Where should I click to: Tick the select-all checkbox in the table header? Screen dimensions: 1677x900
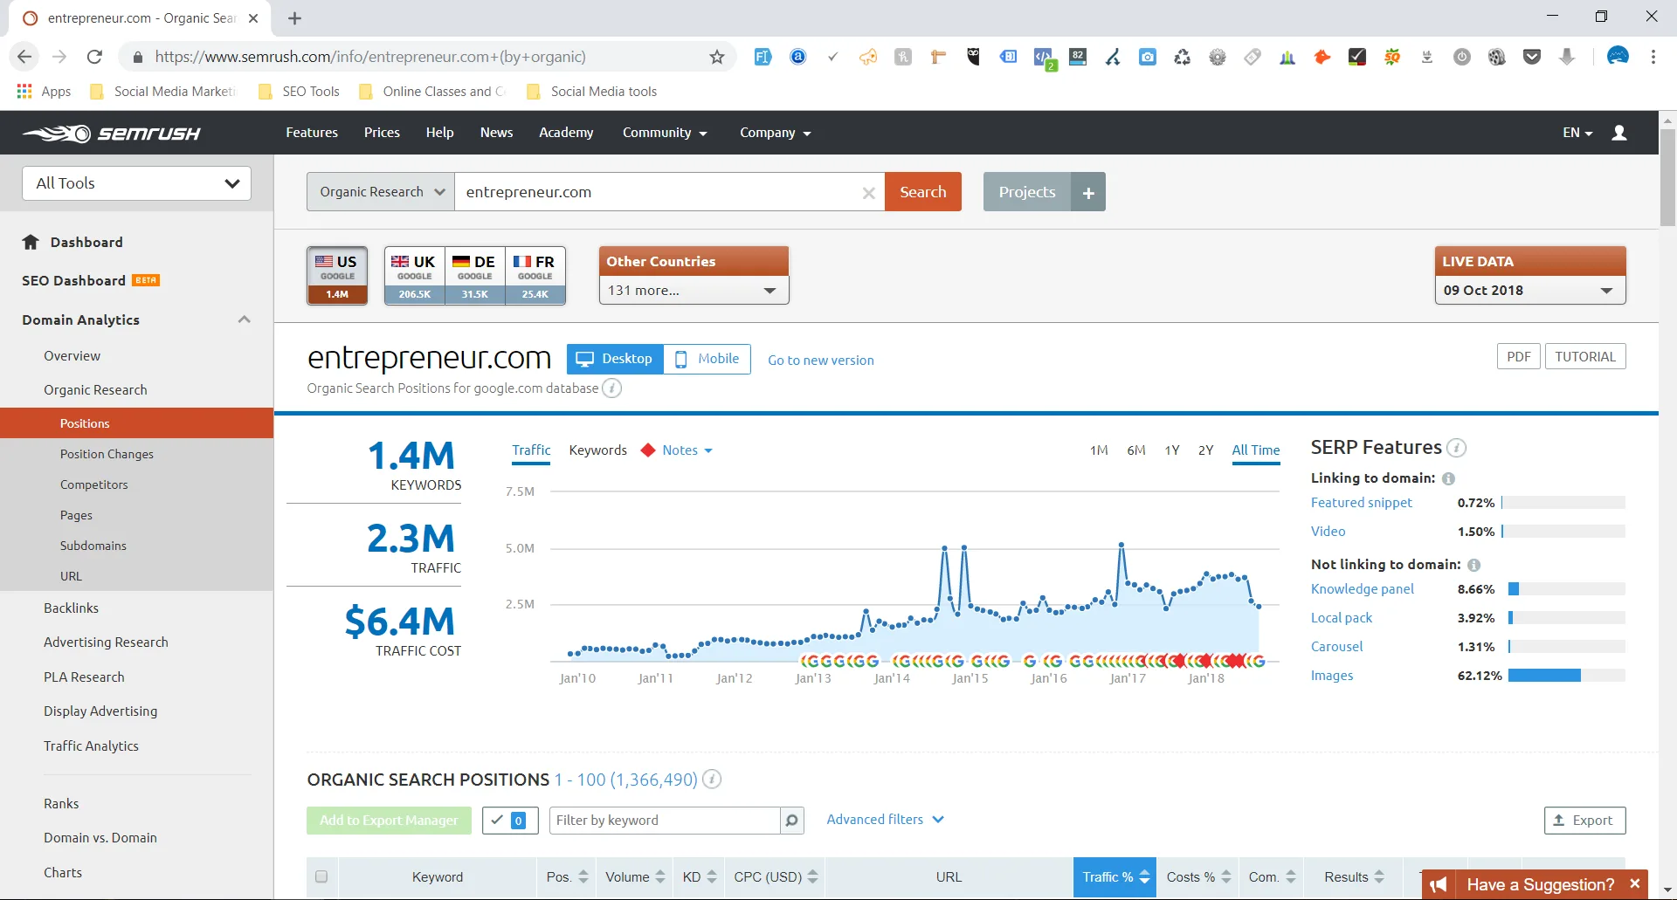coord(321,876)
